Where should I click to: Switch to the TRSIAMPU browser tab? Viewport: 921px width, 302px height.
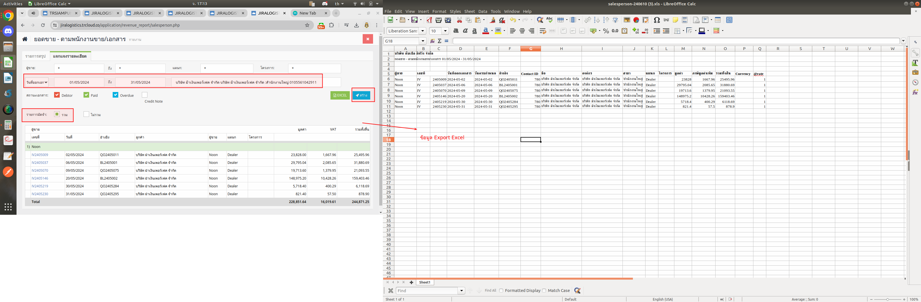point(60,13)
